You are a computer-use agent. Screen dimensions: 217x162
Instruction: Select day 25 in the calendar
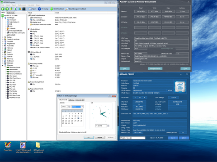point(78,121)
